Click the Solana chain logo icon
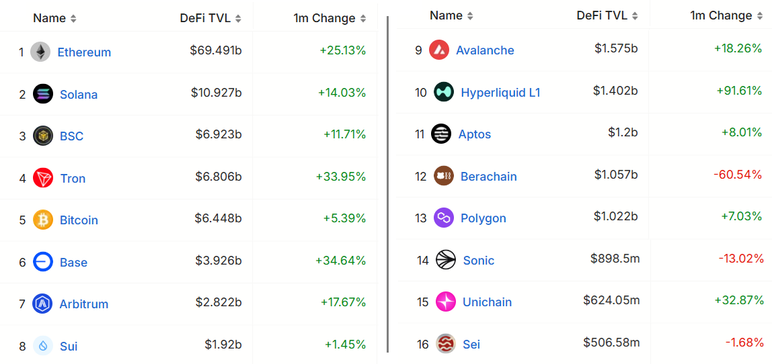This screenshot has width=772, height=364. 43,94
